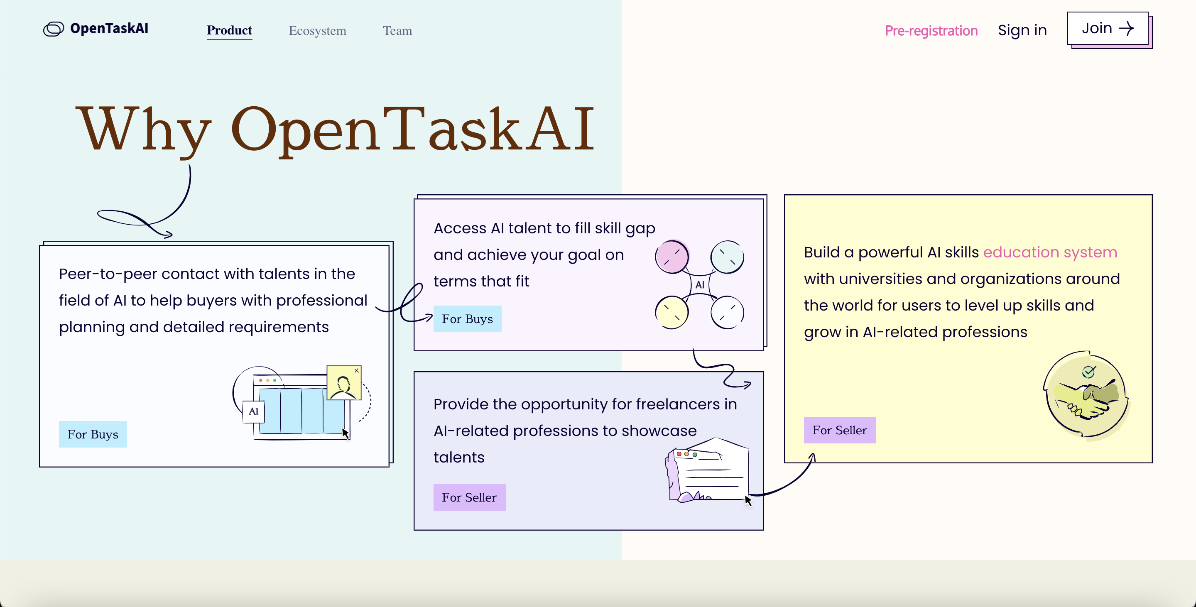1196x607 pixels.
Task: Click the handshake illustration icon
Action: 1086,394
